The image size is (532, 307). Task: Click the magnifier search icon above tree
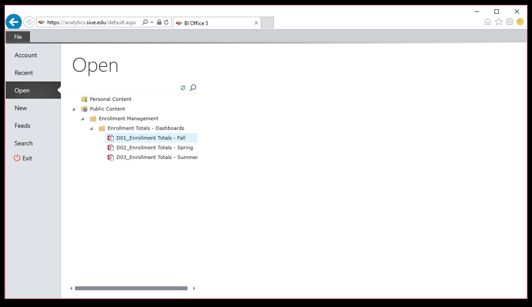click(x=193, y=88)
